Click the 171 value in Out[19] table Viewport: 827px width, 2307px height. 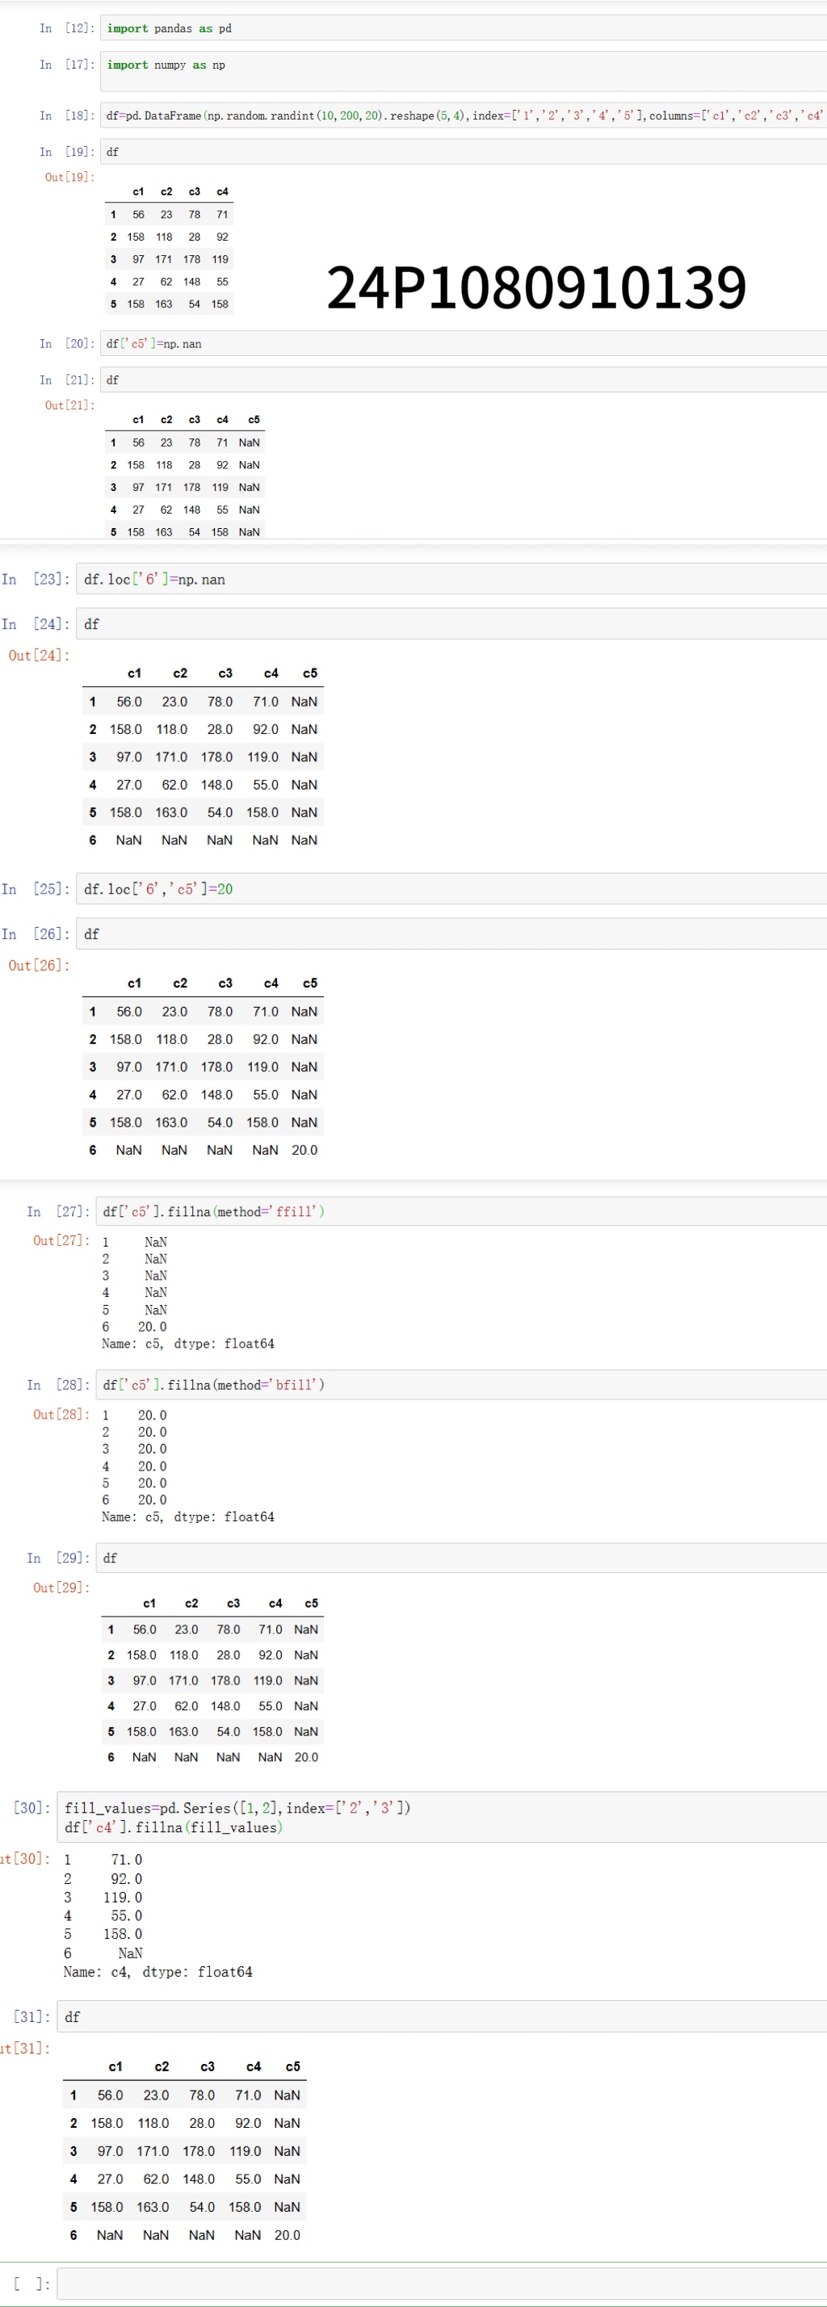pos(163,260)
